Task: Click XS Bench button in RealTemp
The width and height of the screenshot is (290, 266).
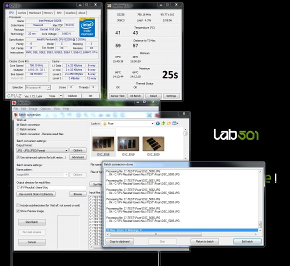Action: (135, 96)
